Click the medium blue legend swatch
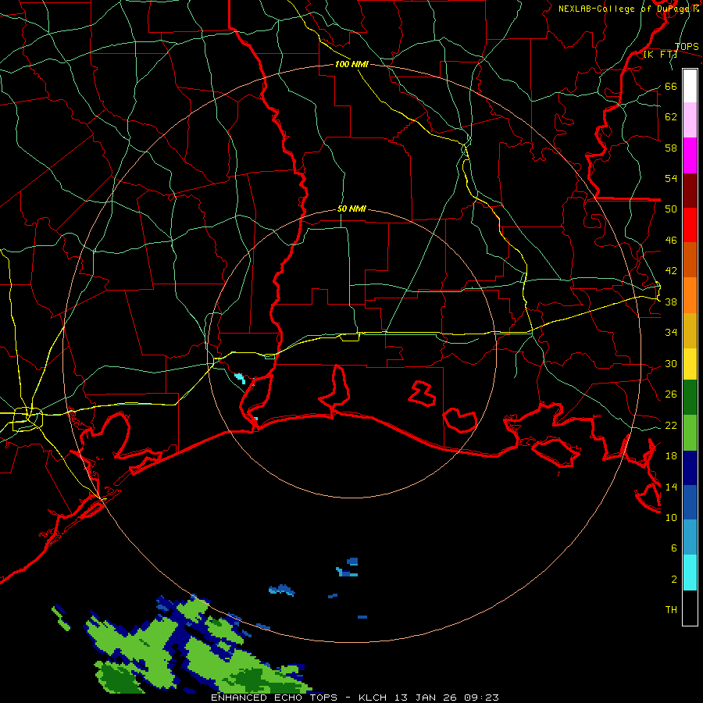Viewport: 703px width, 703px height. coord(690,502)
